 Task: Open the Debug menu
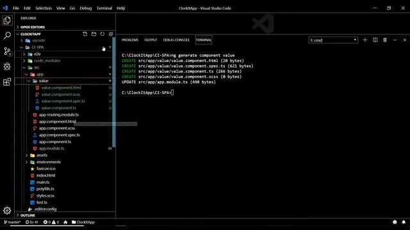[86, 8]
